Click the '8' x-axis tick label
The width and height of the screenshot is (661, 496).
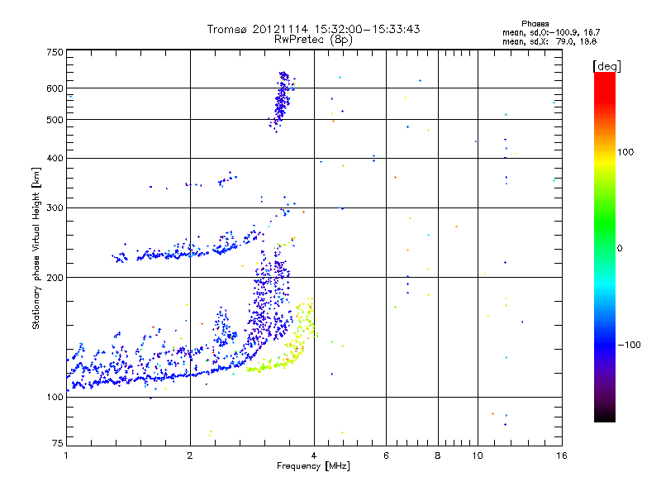438,455
